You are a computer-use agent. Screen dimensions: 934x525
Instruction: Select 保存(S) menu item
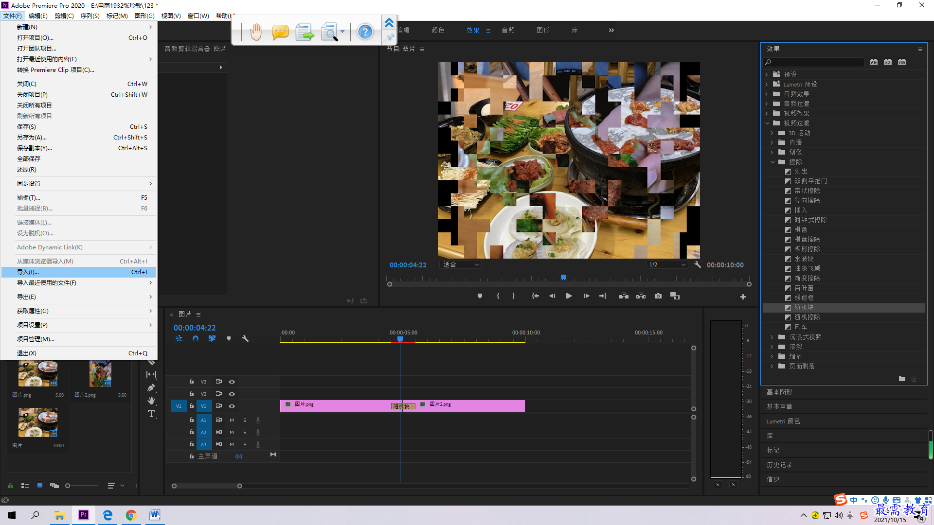79,127
